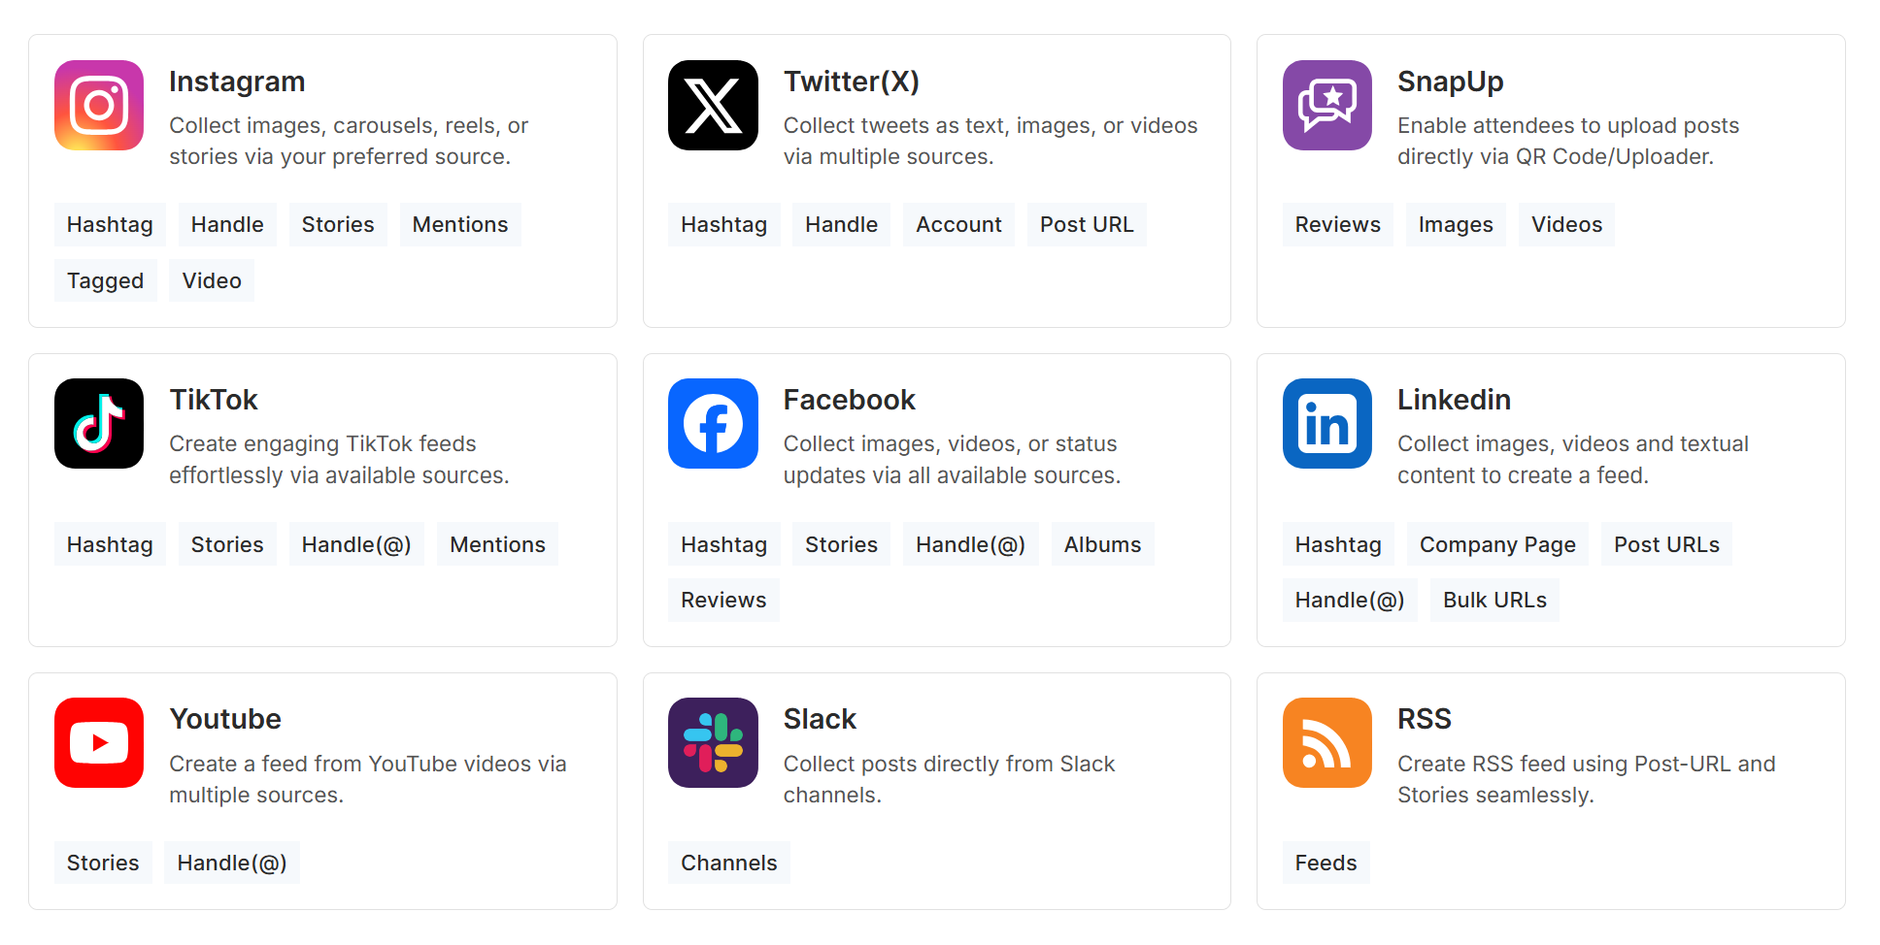Select Stories source under Youtube

pos(103,863)
